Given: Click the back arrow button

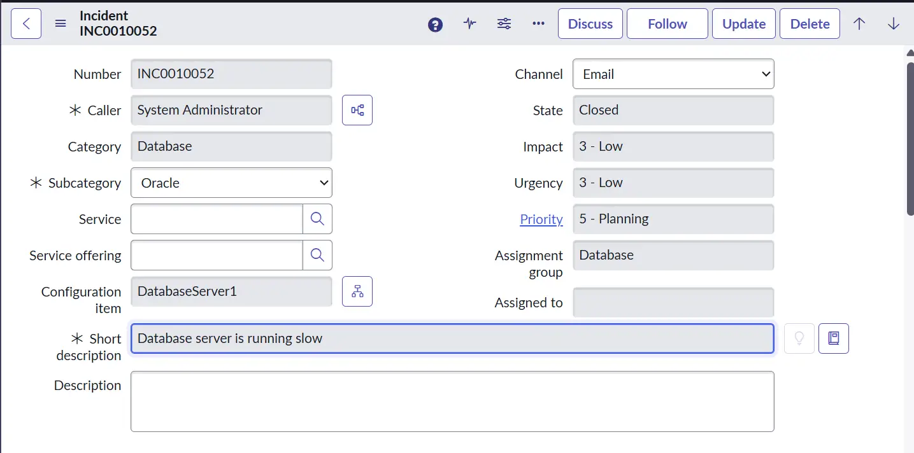Looking at the screenshot, I should pos(26,24).
